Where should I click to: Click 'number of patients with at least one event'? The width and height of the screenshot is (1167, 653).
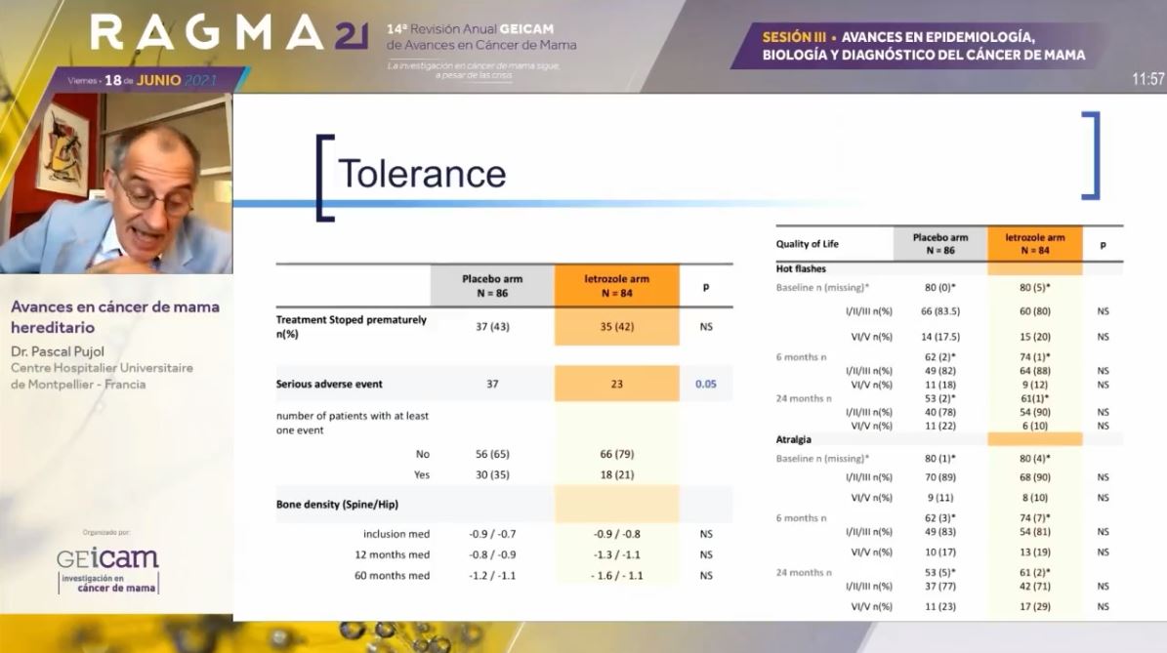click(x=352, y=423)
